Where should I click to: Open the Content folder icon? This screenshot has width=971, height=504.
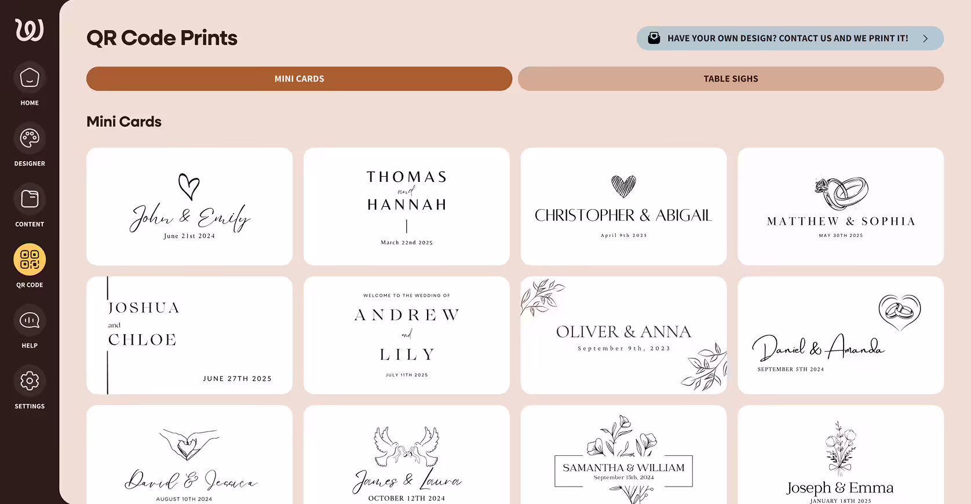(x=30, y=199)
